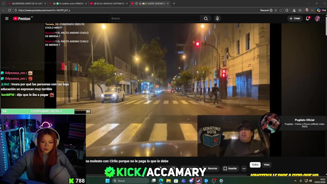Switch to the KINGTEKA HARTO DE SU LAST tab

[27, 4]
